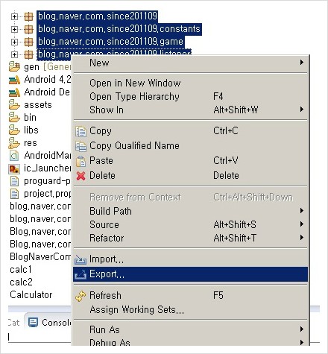Click the AndroidManifest file icon

pyautogui.click(x=14, y=156)
